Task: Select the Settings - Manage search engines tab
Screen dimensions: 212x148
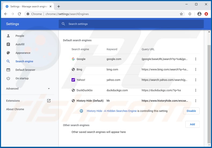Action: [x=28, y=6]
